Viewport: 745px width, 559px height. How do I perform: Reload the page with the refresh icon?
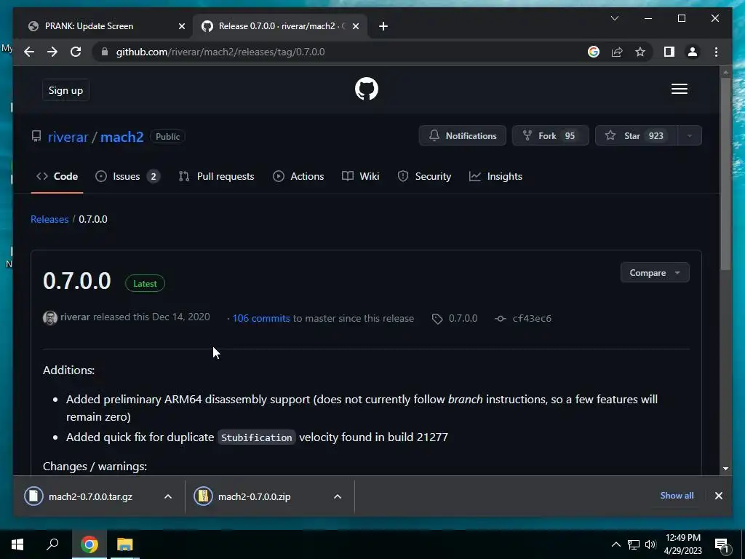[x=76, y=52]
